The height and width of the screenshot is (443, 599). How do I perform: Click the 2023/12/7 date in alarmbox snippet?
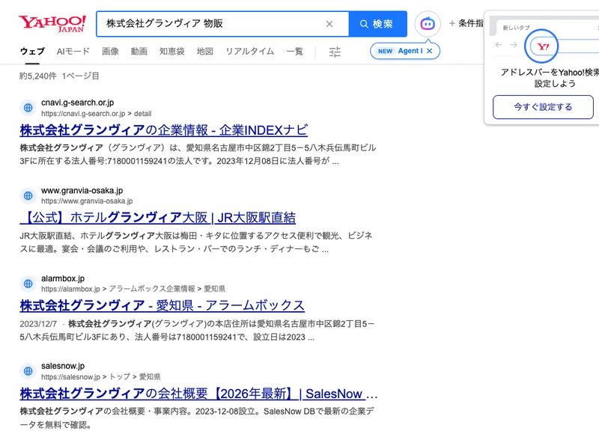click(38, 324)
